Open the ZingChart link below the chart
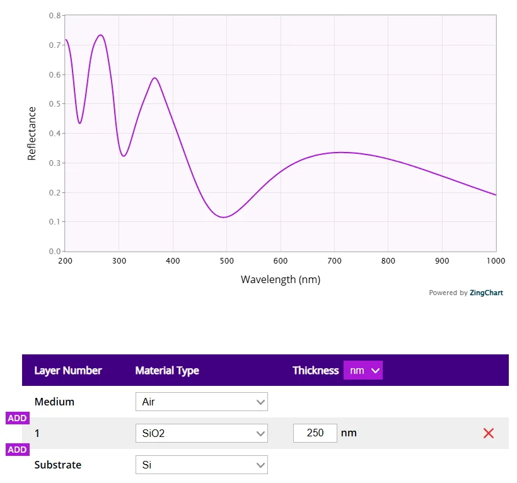517x483 pixels. point(485,293)
